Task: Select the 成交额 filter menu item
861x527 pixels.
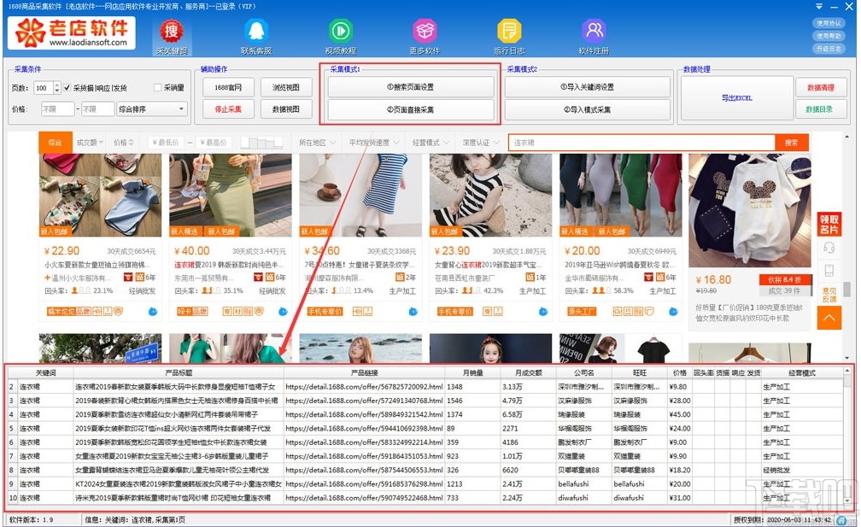Action: pyautogui.click(x=87, y=141)
